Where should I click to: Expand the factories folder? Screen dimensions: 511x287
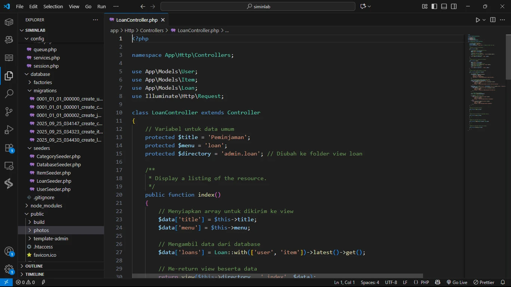tap(43, 82)
